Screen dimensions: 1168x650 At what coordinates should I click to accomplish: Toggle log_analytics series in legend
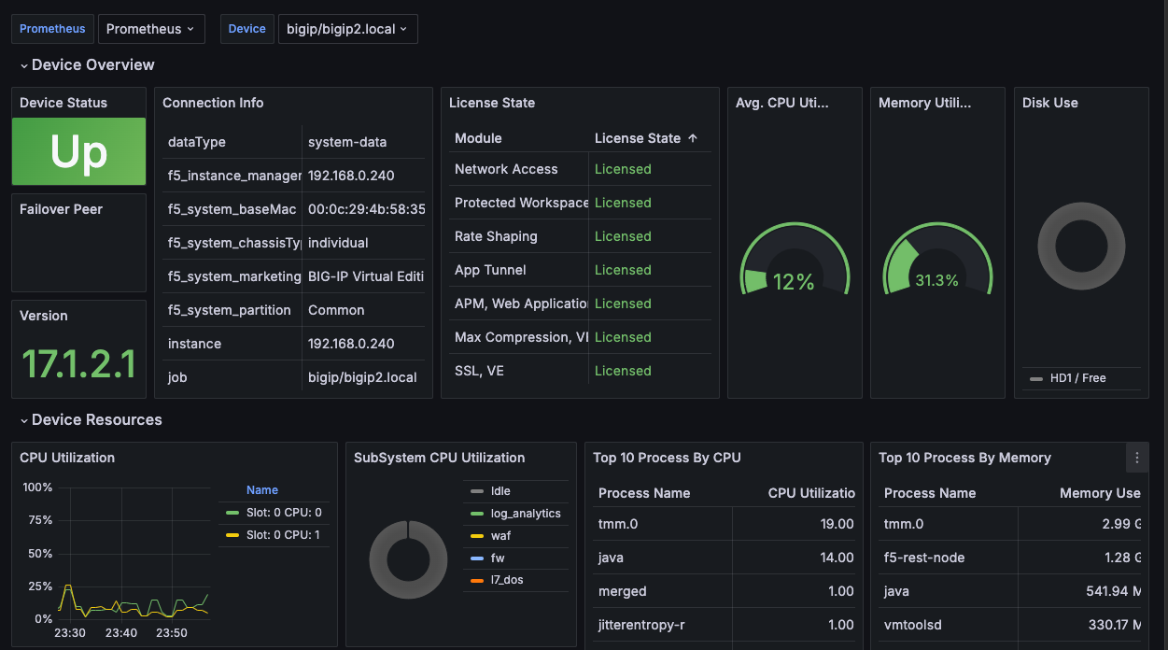pyautogui.click(x=525, y=514)
